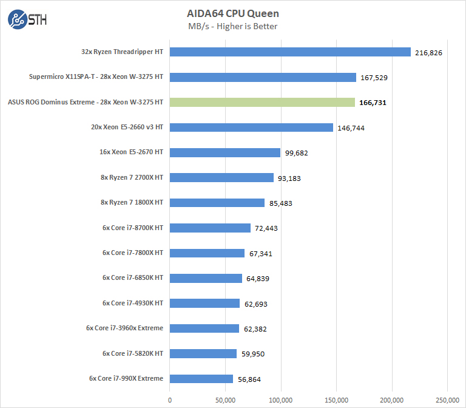
Task: Click the 6x Core i7-990X Extreme label
Action: pyautogui.click(x=126, y=379)
